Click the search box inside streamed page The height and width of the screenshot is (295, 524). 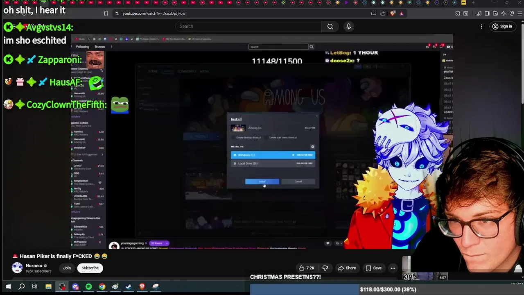(x=278, y=47)
